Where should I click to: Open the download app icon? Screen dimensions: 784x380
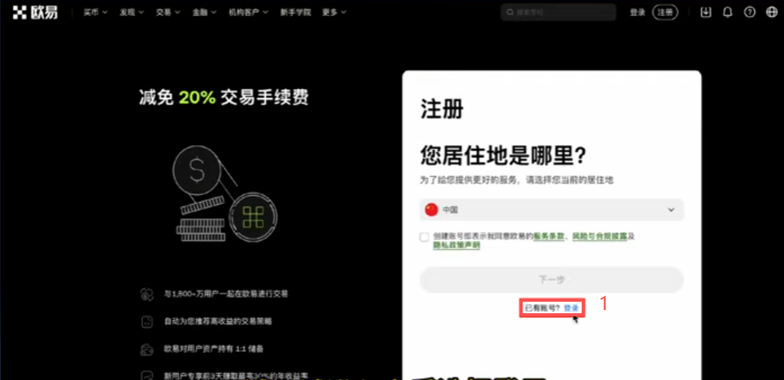point(706,12)
